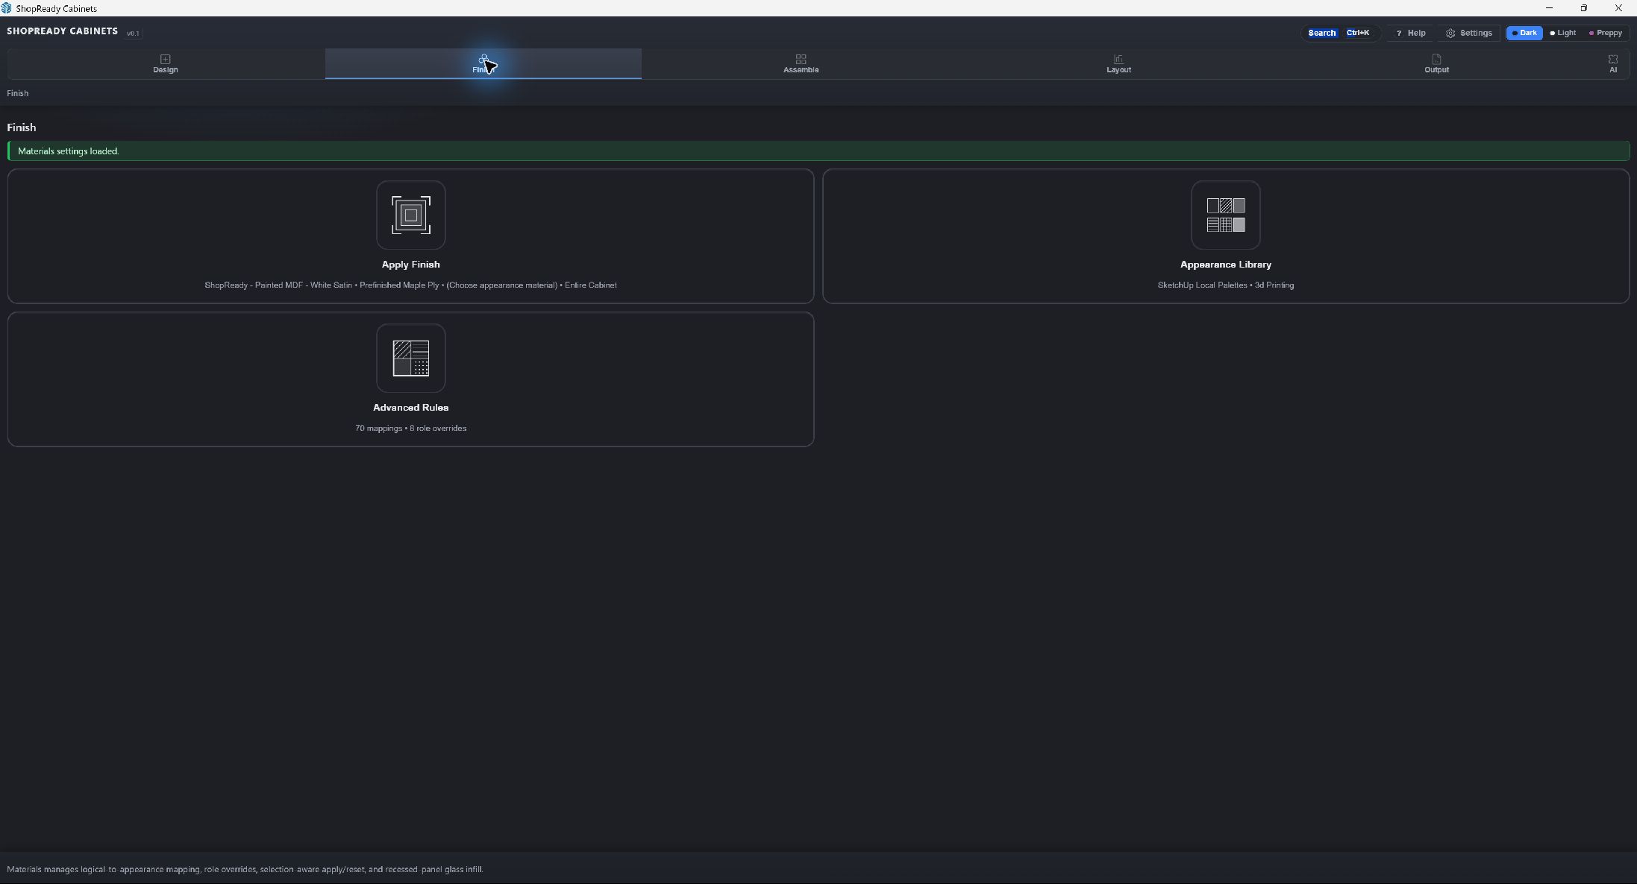Image resolution: width=1637 pixels, height=884 pixels.
Task: Click the 'Materials settings loaded.' banner
Action: click(x=818, y=151)
